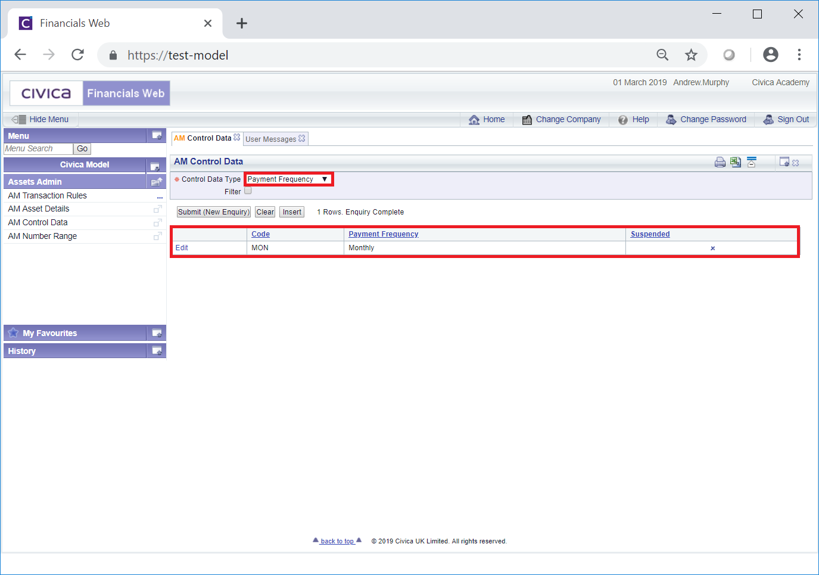Sort by Payment Frequency column header
This screenshot has width=819, height=575.
(384, 234)
